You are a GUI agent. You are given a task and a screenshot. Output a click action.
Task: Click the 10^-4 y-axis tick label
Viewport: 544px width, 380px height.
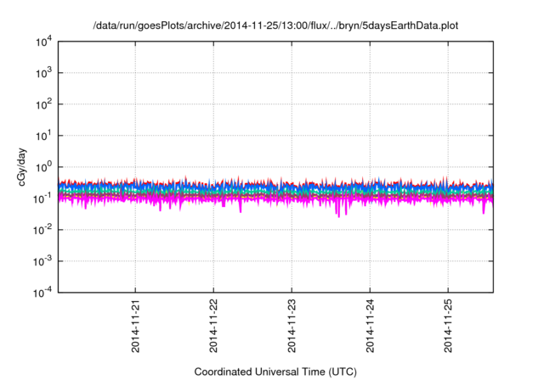click(42, 293)
